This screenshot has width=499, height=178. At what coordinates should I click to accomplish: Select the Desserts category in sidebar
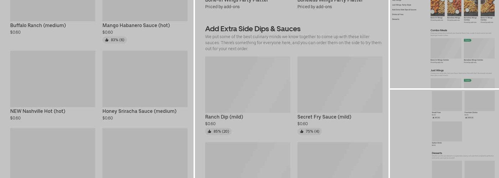396,19
